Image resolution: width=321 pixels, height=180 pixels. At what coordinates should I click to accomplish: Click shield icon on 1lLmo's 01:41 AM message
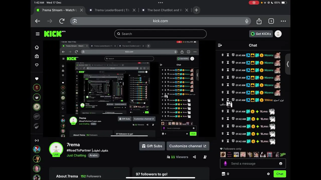(233, 111)
